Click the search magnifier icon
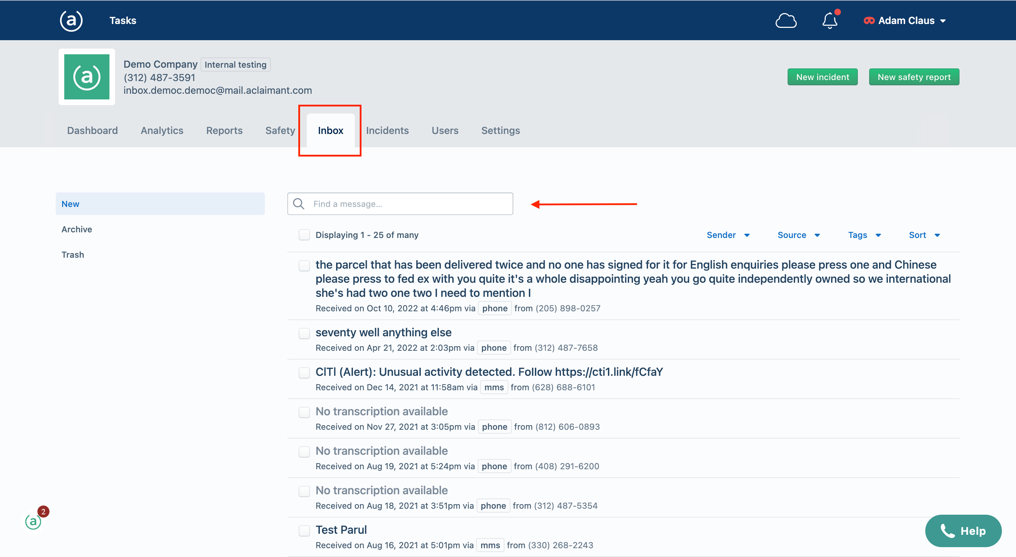This screenshot has height=557, width=1016. (299, 204)
